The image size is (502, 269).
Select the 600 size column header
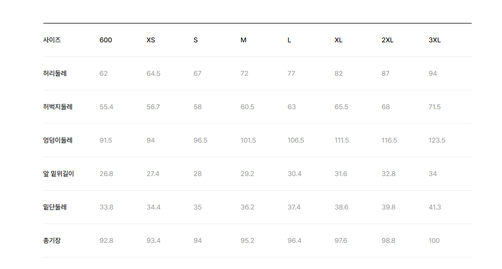(x=106, y=40)
